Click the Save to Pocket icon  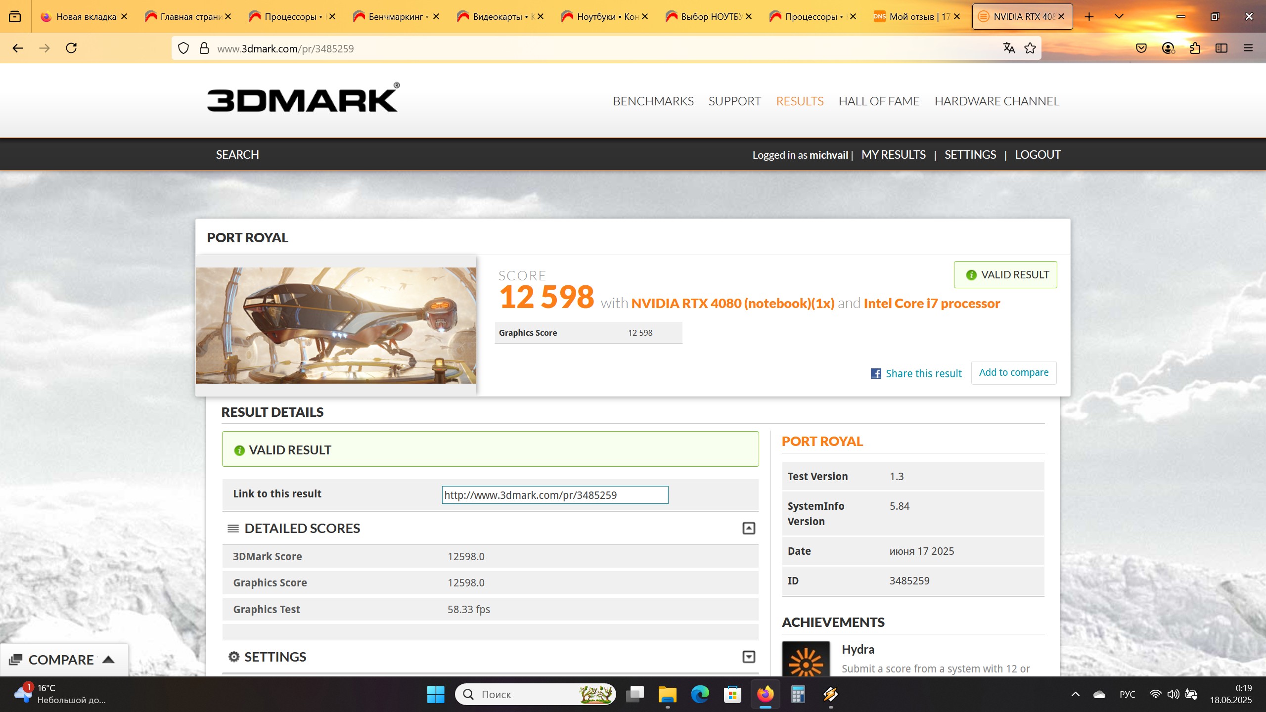[x=1141, y=48]
